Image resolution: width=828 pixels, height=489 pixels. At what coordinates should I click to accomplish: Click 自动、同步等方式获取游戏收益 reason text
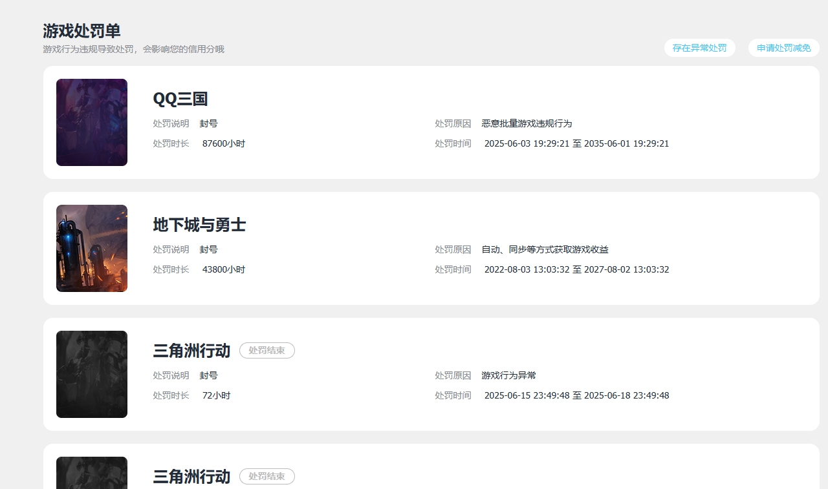pos(545,249)
